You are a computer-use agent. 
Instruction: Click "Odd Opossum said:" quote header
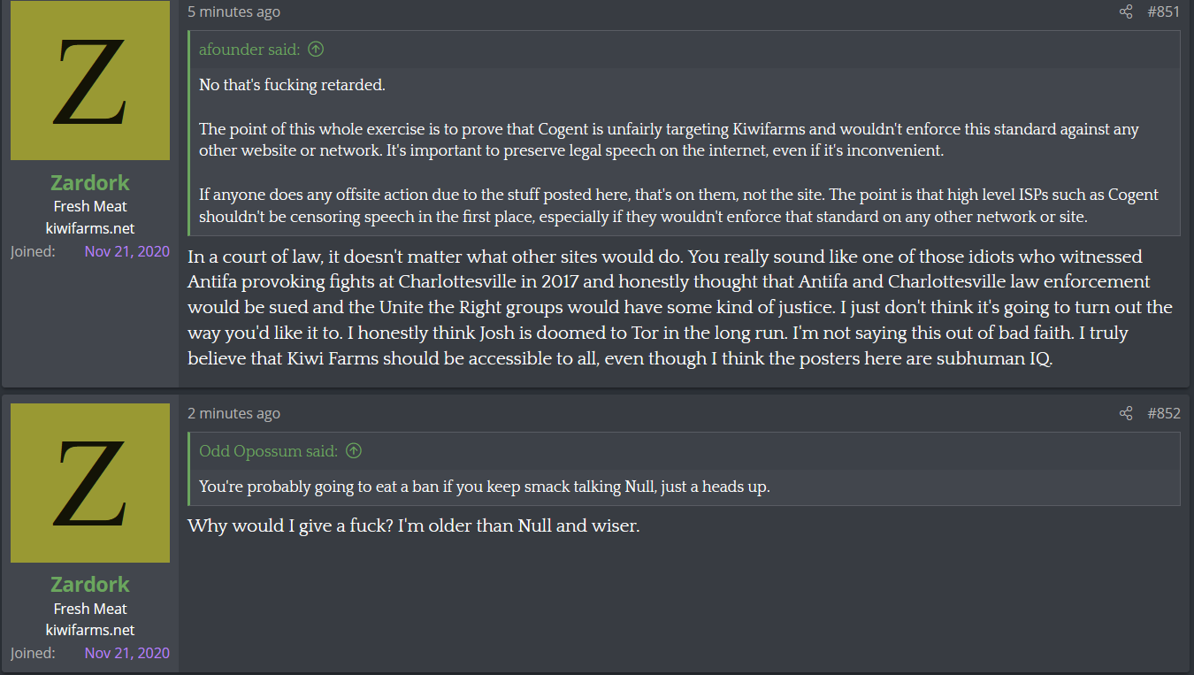pos(268,451)
